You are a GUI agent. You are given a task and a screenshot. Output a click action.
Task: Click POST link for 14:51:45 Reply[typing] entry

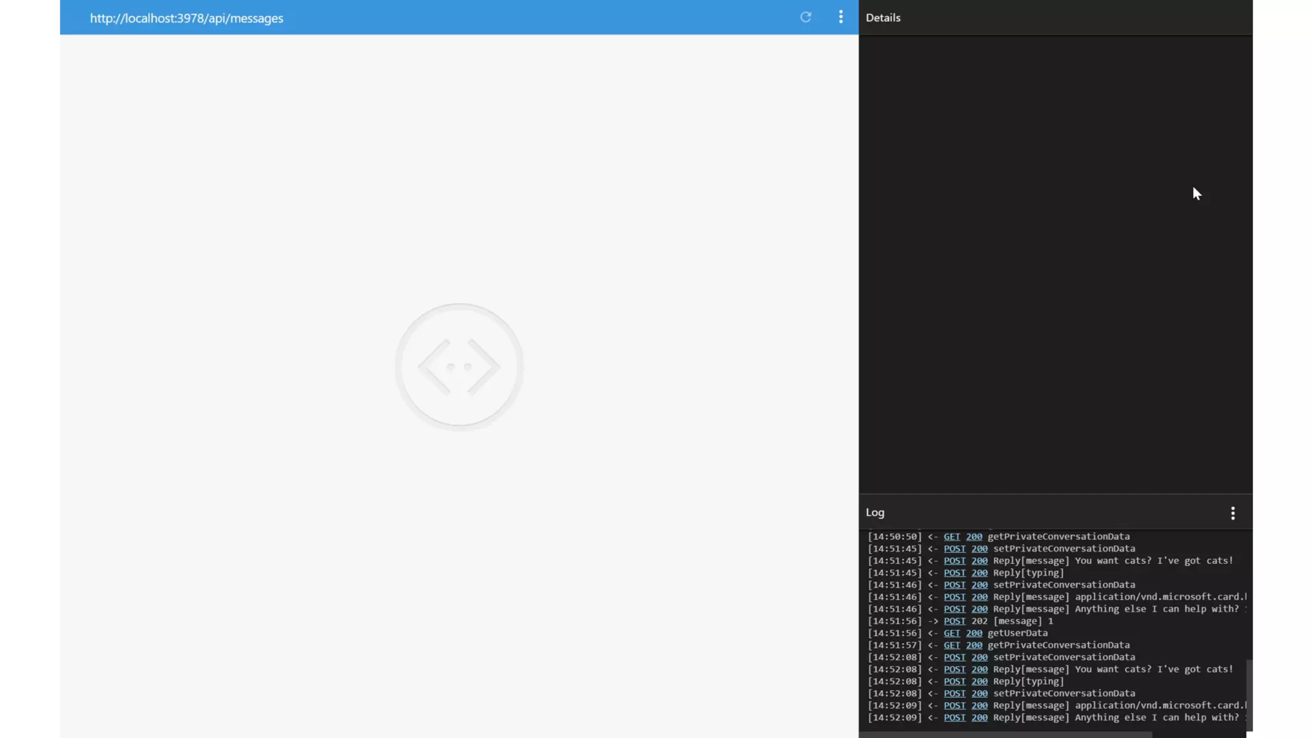[954, 573]
